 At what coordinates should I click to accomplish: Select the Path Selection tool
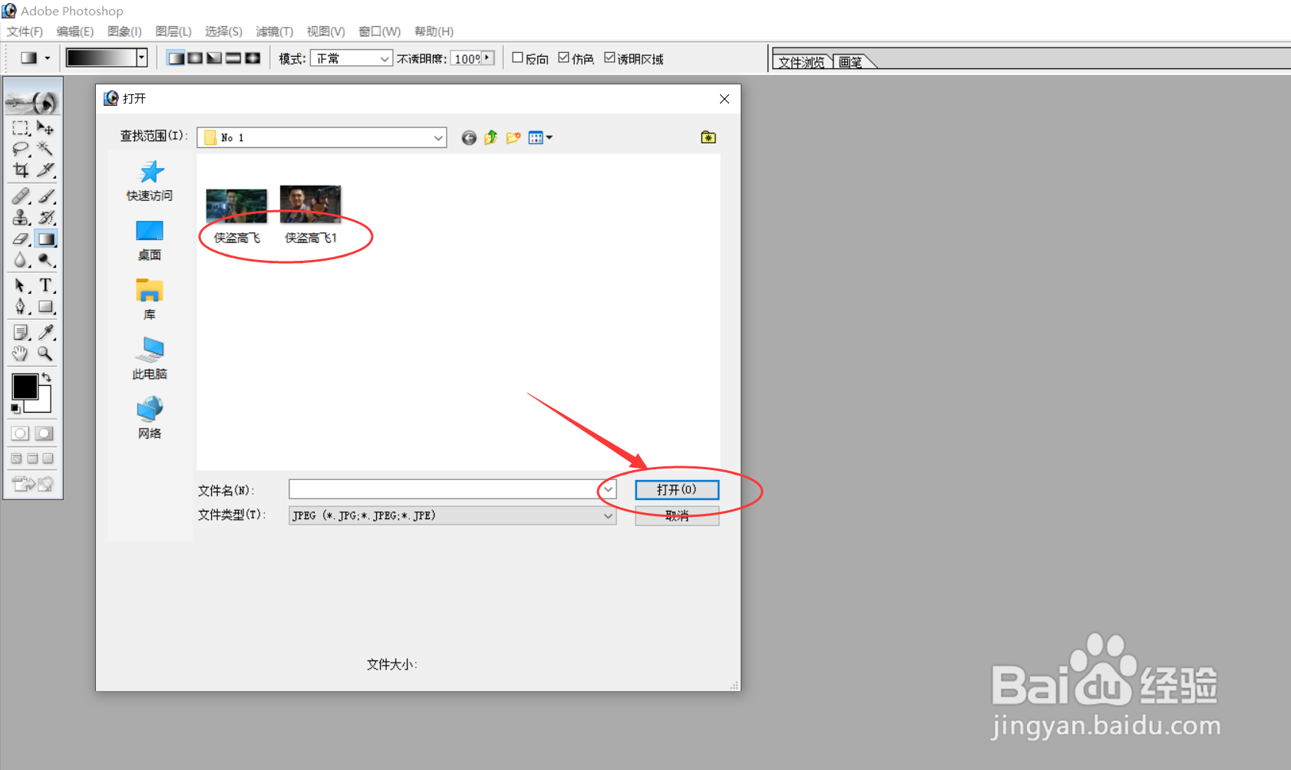pos(21,286)
